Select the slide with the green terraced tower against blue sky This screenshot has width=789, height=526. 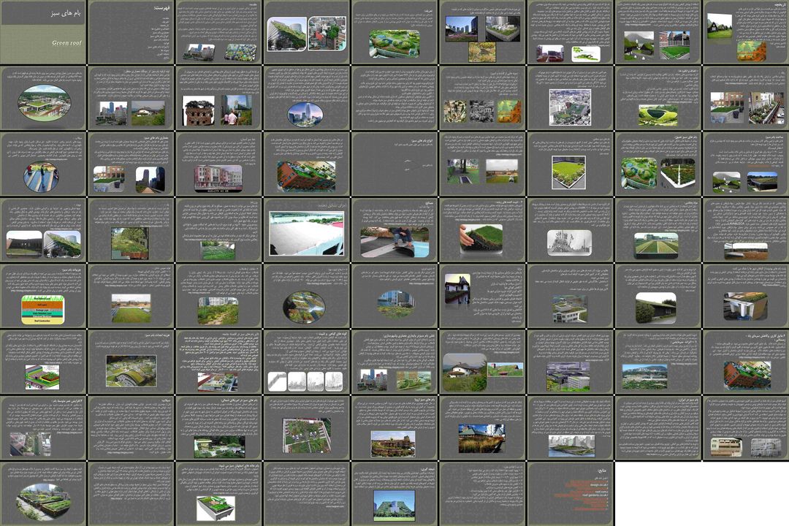[x=394, y=494]
